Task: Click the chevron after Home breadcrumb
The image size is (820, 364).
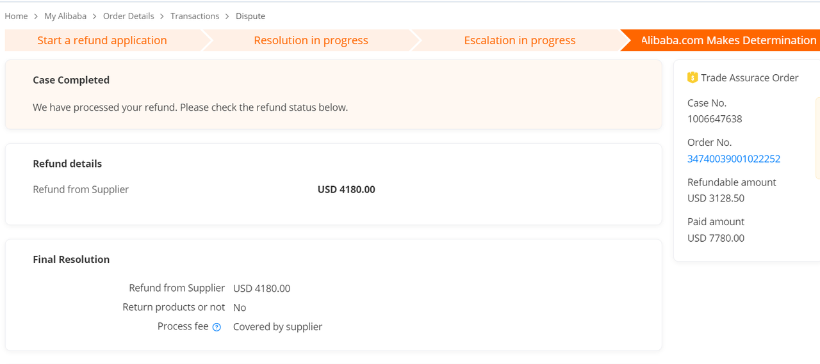Action: tap(36, 16)
